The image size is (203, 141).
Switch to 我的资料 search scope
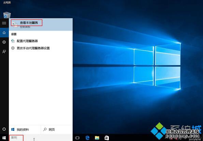(25, 129)
